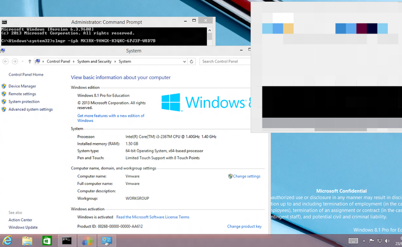Navigate to Control Panel breadcrumb
The width and height of the screenshot is (402, 247).
click(x=58, y=61)
